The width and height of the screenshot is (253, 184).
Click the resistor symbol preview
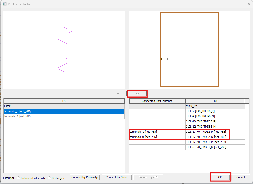point(64,49)
